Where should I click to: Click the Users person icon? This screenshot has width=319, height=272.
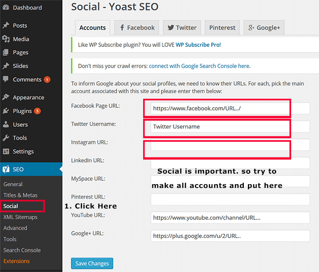6,124
